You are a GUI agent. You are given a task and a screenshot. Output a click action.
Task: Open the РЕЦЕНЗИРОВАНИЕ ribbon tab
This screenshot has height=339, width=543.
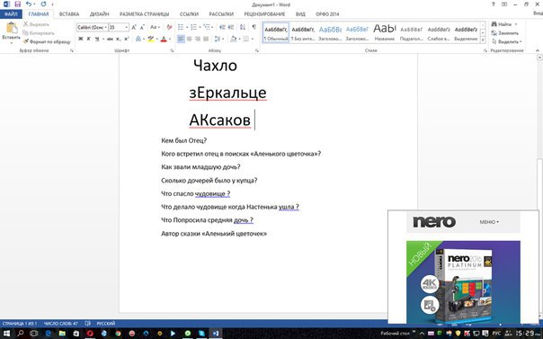(x=264, y=14)
